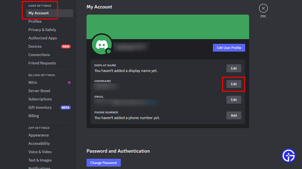Click Edit next to Email

point(234,100)
